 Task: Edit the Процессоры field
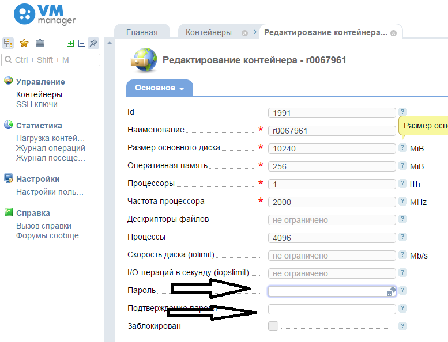[332, 184]
